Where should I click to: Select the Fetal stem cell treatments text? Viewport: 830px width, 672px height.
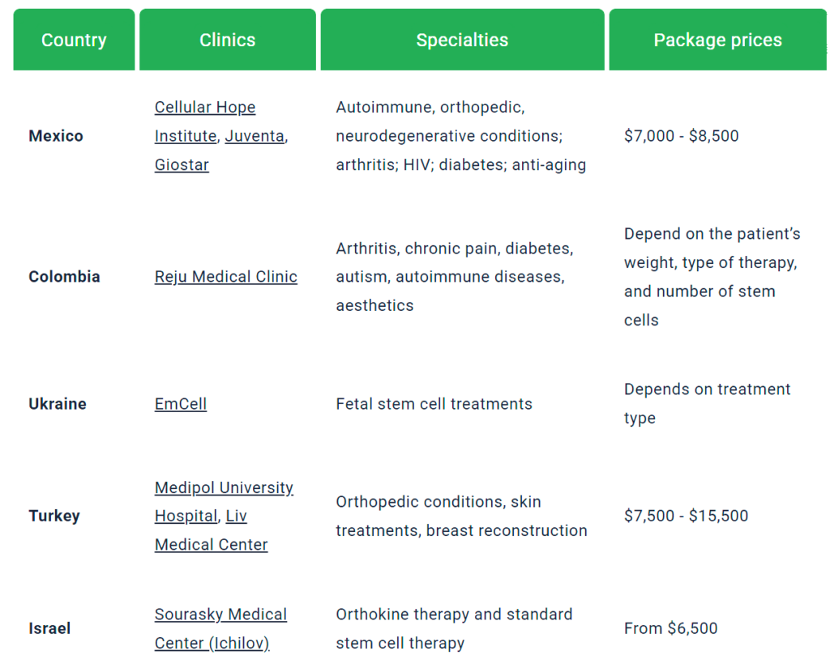pos(434,404)
